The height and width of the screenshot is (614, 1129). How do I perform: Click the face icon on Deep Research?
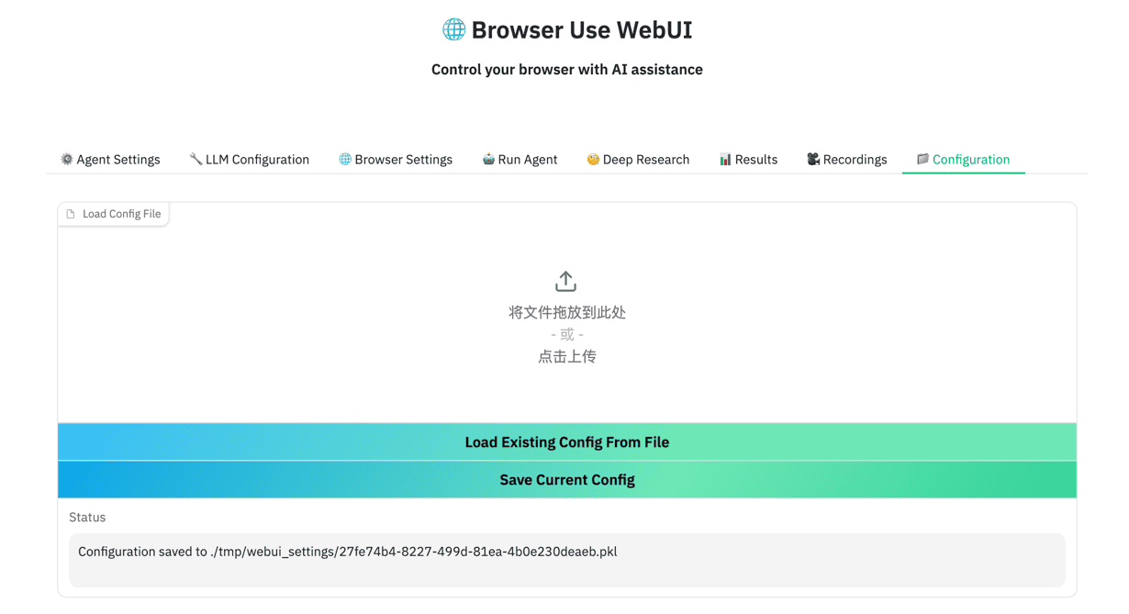tap(593, 159)
